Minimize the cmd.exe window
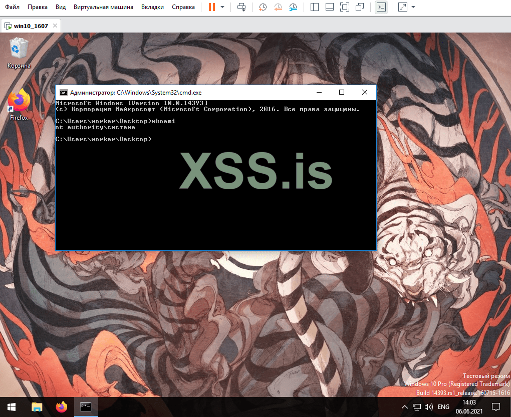 [319, 93]
